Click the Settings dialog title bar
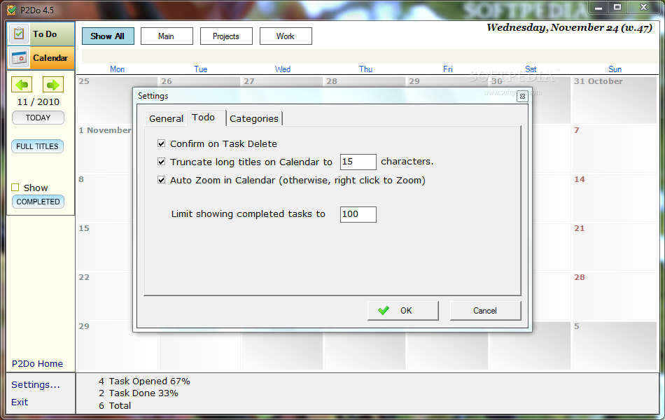The width and height of the screenshot is (665, 420). (x=327, y=96)
